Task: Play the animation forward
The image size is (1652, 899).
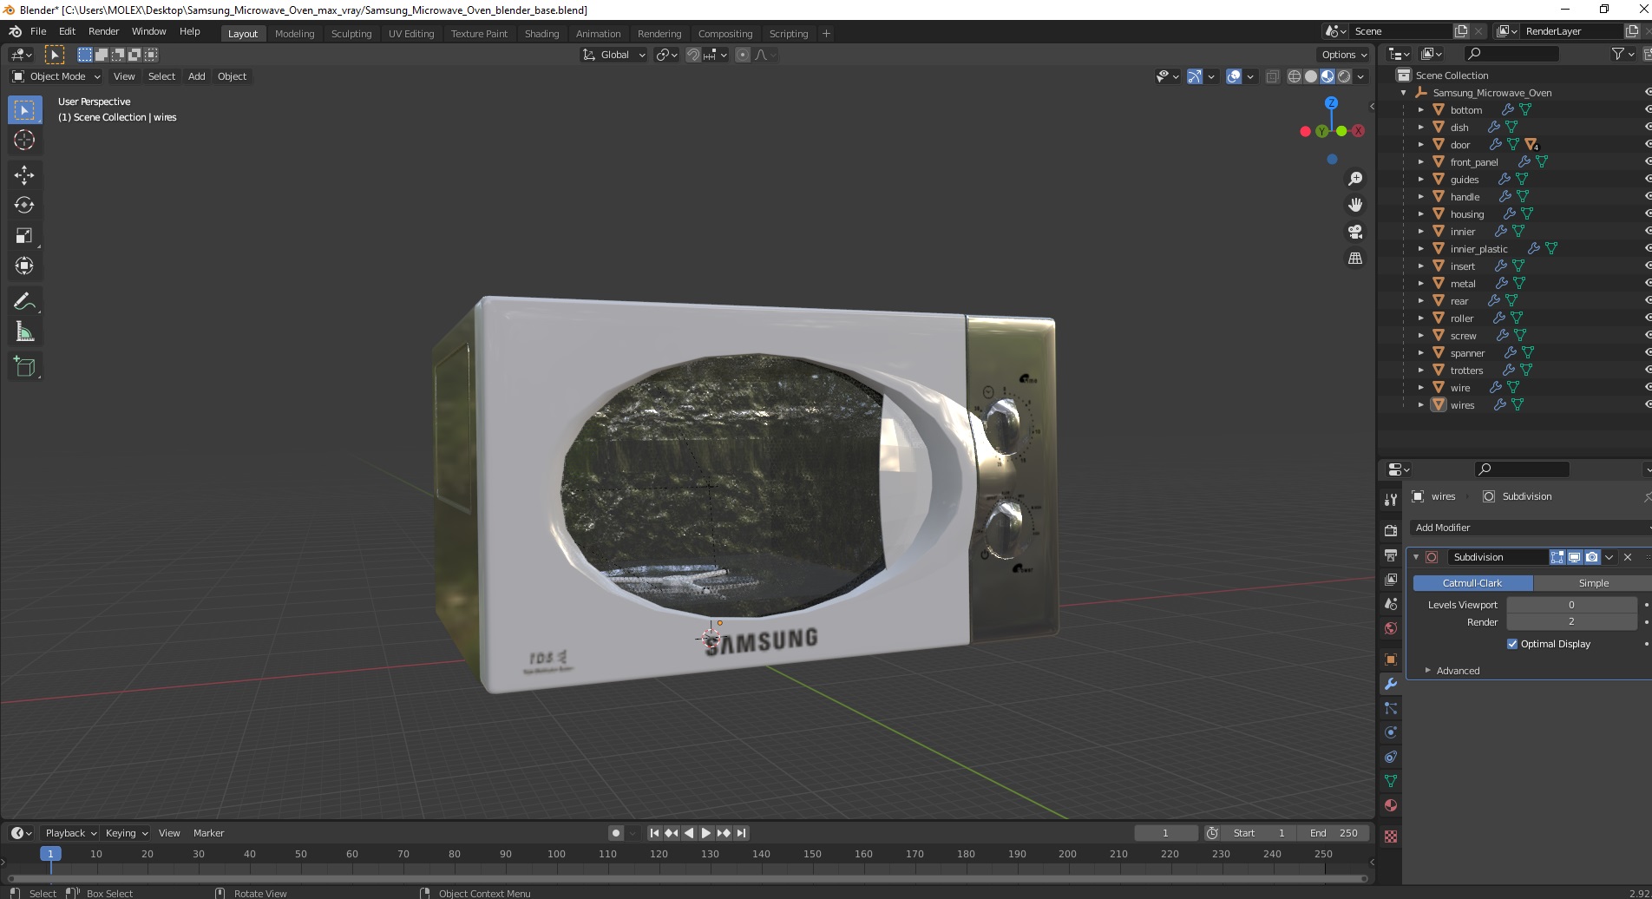Action: (x=706, y=833)
